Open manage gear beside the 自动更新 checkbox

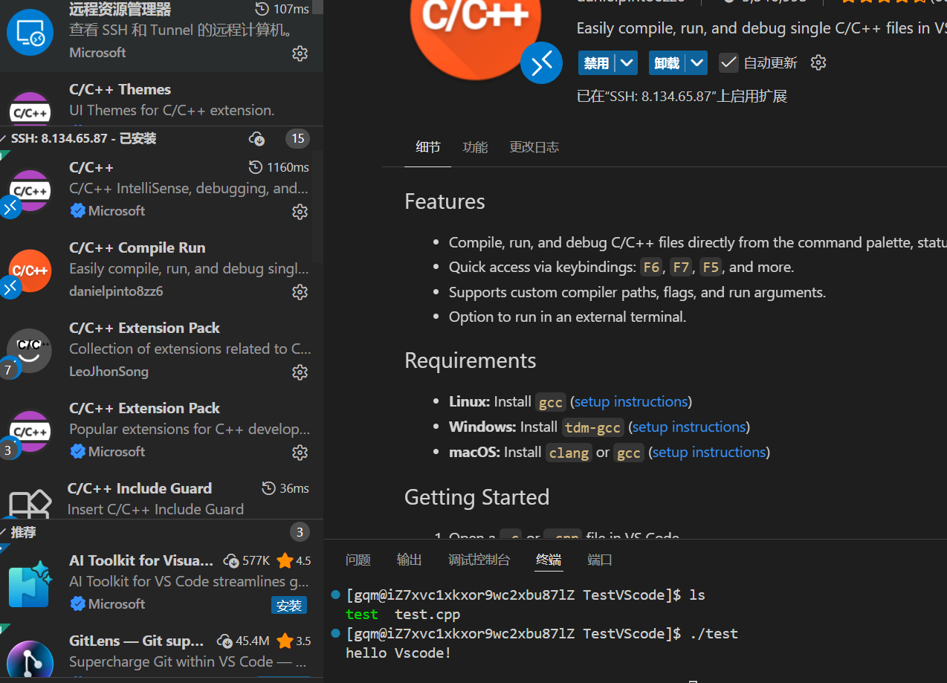[x=818, y=62]
